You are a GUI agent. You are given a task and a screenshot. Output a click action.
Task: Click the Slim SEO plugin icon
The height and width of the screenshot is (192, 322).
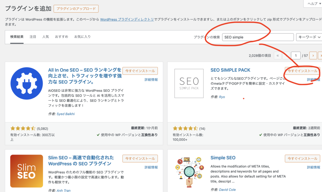click(x=27, y=171)
